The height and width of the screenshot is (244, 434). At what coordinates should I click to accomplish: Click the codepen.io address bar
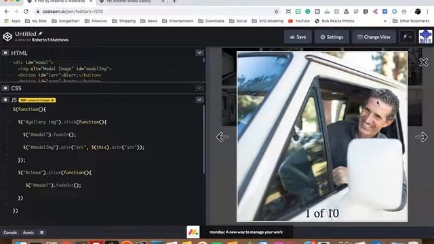[x=155, y=12]
